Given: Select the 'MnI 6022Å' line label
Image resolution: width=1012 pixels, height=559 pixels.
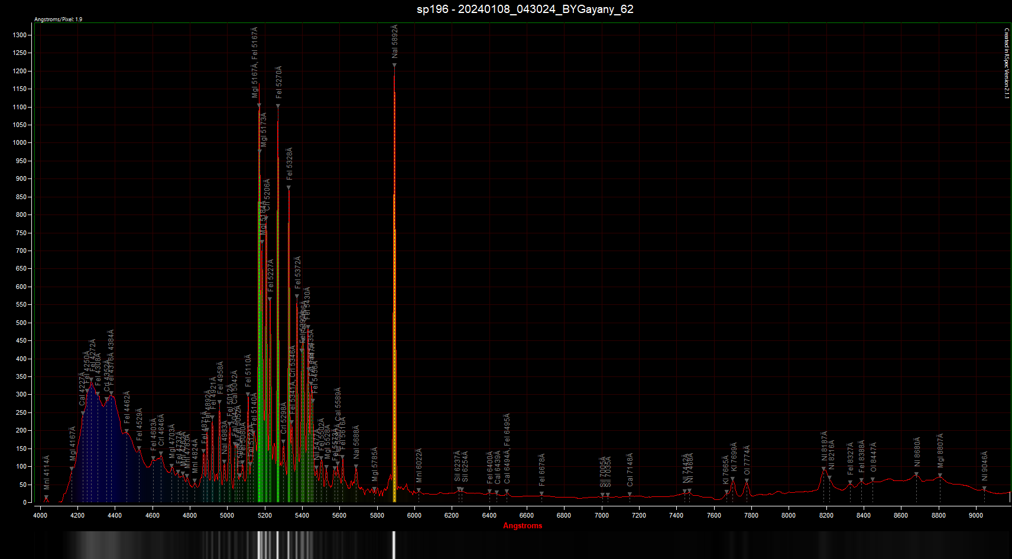Looking at the screenshot, I should pyautogui.click(x=419, y=465).
